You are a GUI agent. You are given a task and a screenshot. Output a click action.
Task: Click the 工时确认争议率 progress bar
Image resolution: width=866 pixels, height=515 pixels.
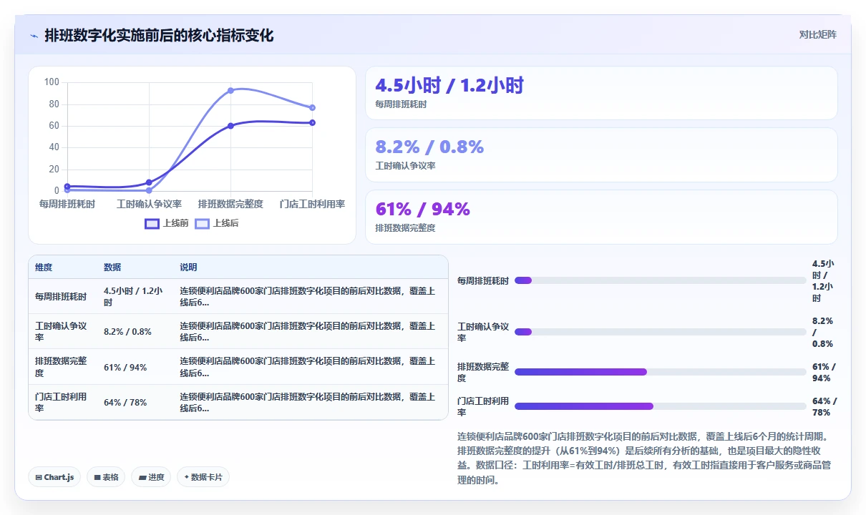(x=661, y=332)
